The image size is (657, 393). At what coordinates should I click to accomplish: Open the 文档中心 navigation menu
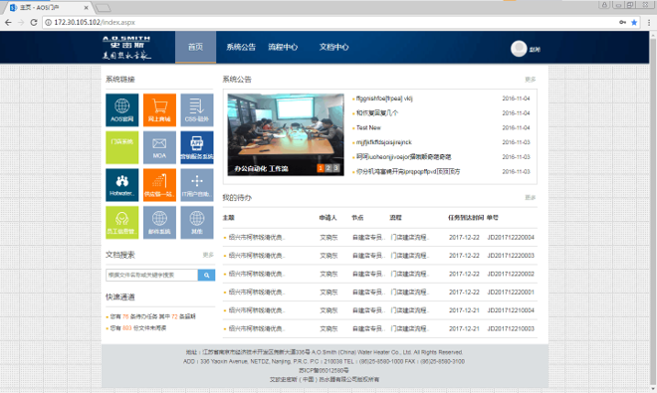(333, 47)
